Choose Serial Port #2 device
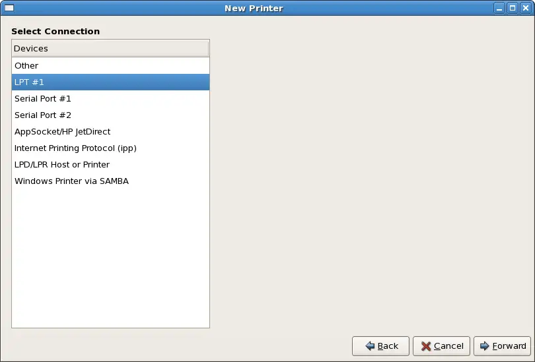Image resolution: width=535 pixels, height=362 pixels. pos(42,115)
